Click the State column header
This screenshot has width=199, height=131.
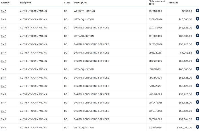(67, 3)
